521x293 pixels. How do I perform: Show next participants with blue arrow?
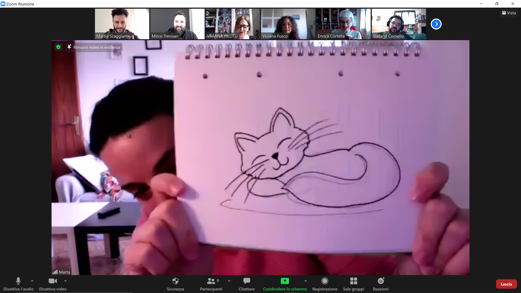pos(436,24)
